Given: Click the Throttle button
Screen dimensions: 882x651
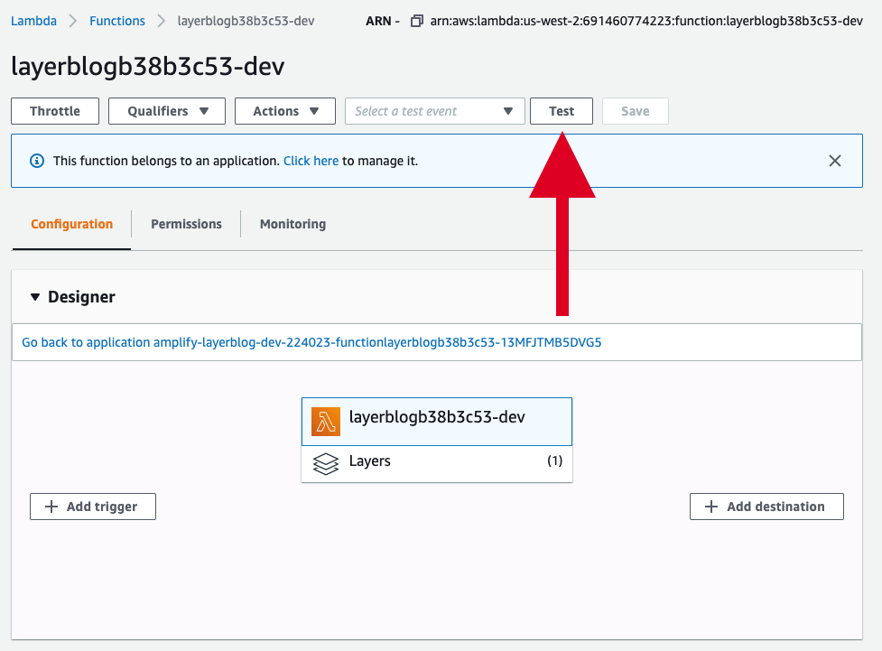Looking at the screenshot, I should (55, 111).
